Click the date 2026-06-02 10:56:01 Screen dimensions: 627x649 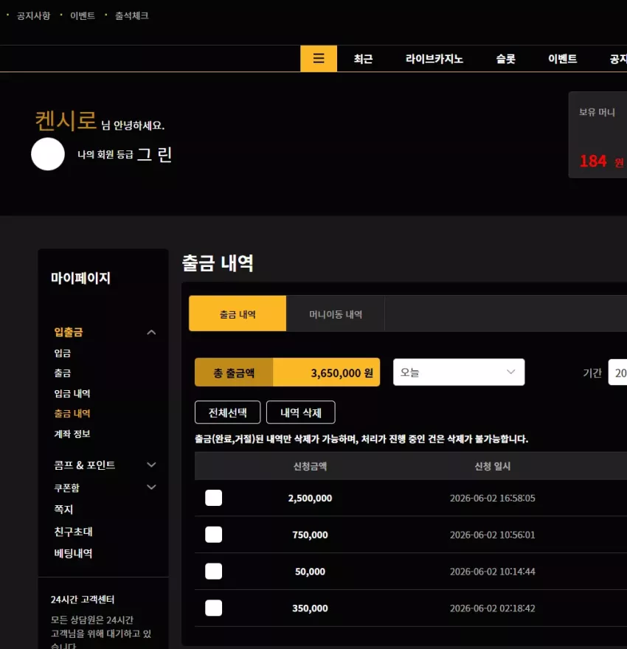[493, 535]
